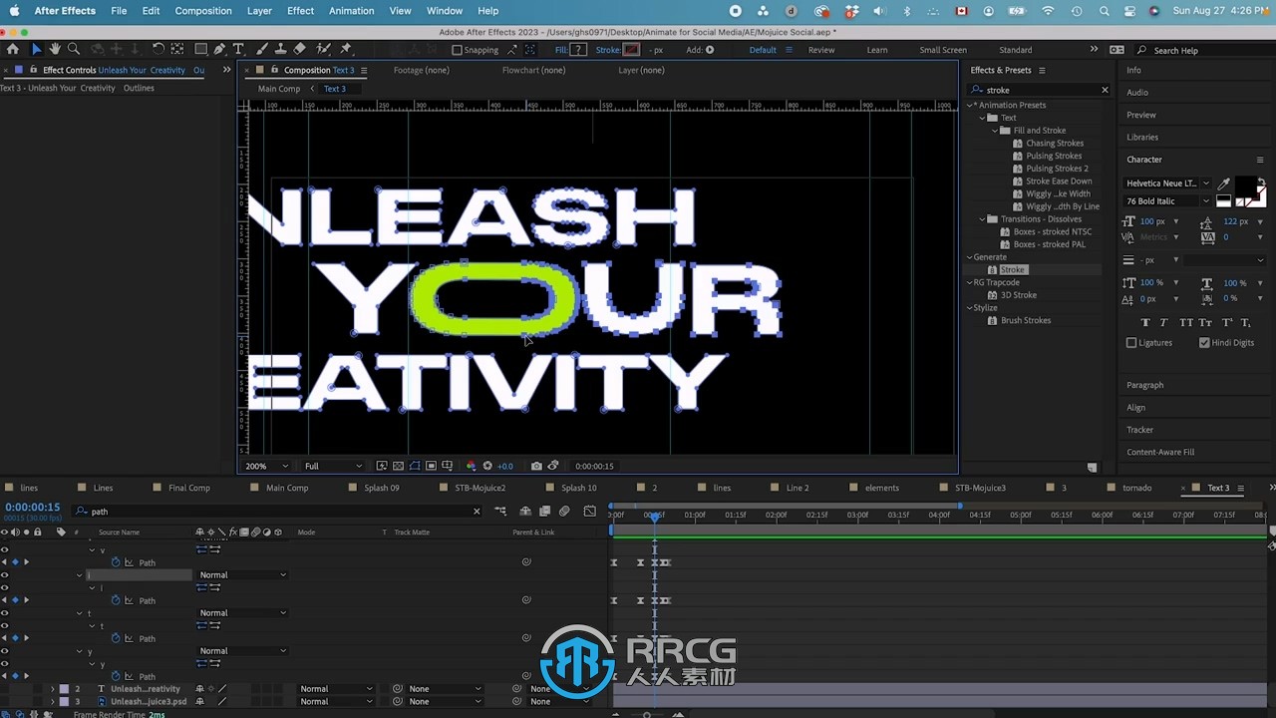
Task: Click the motion blur enable icon in timeline
Action: (x=564, y=512)
